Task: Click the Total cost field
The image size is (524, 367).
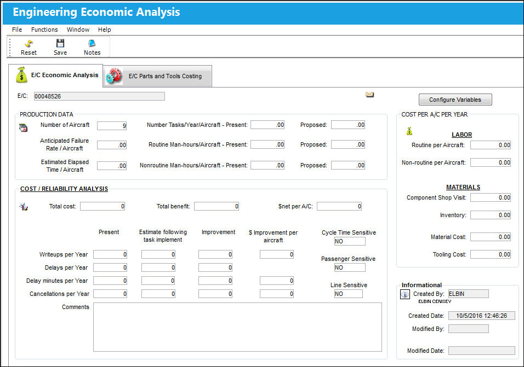Action: (102, 206)
